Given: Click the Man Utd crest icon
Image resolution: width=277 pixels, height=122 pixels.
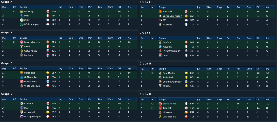Looking at the screenshot, I should (160, 12).
